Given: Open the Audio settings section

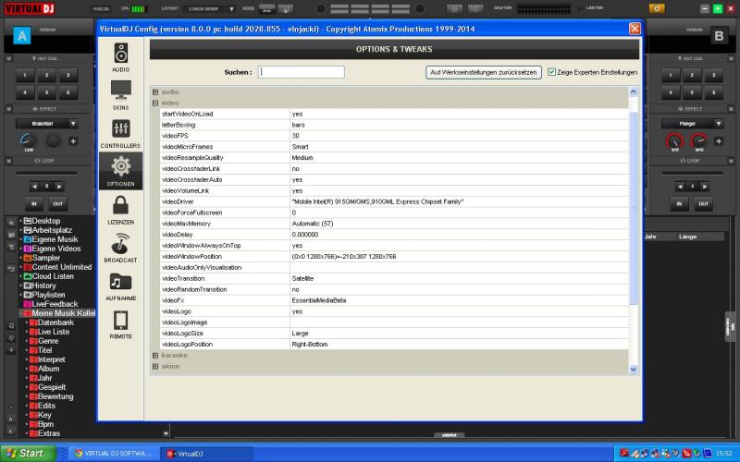Looking at the screenshot, I should coord(120,57).
